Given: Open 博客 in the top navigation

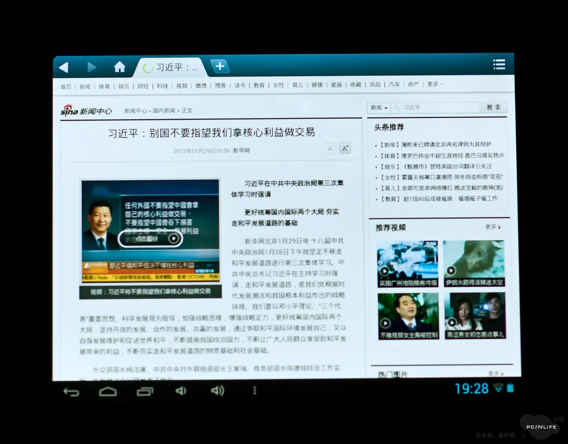Looking at the screenshot, I should [221, 86].
